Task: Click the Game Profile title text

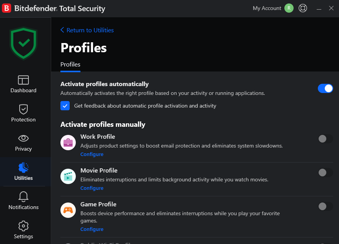Action: [x=99, y=204]
